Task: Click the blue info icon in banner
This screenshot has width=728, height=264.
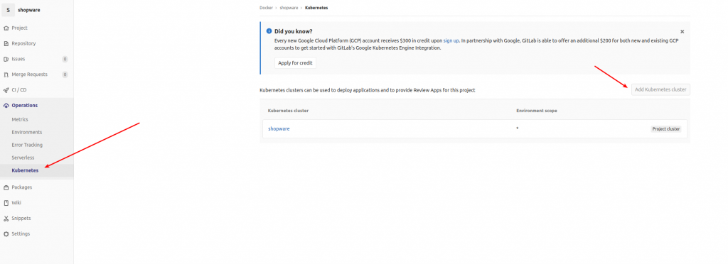Action: click(x=269, y=31)
